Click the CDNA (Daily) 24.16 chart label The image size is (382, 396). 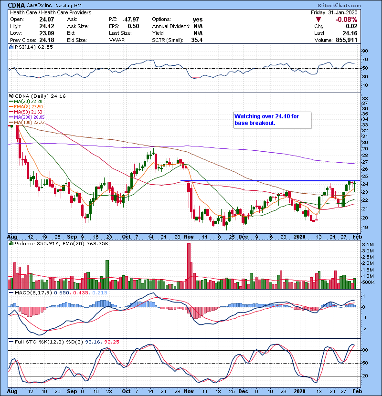(x=40, y=96)
